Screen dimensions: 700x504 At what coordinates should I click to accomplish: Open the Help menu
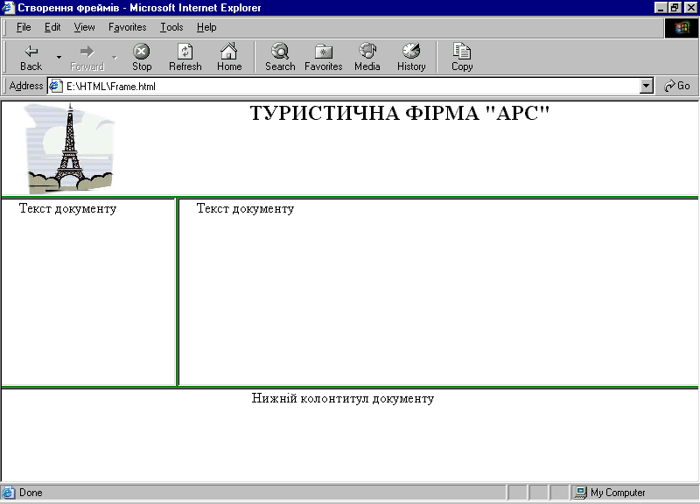coord(206,27)
